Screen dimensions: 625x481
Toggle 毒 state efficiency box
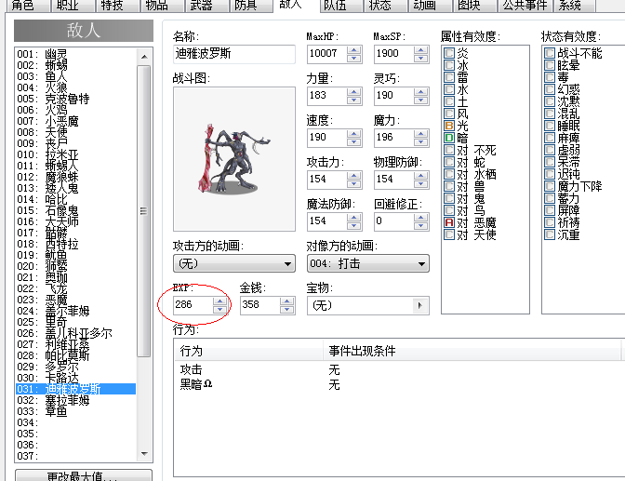(x=550, y=77)
